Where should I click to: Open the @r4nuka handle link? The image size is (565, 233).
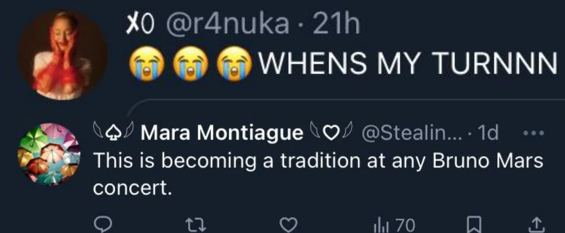click(x=224, y=26)
